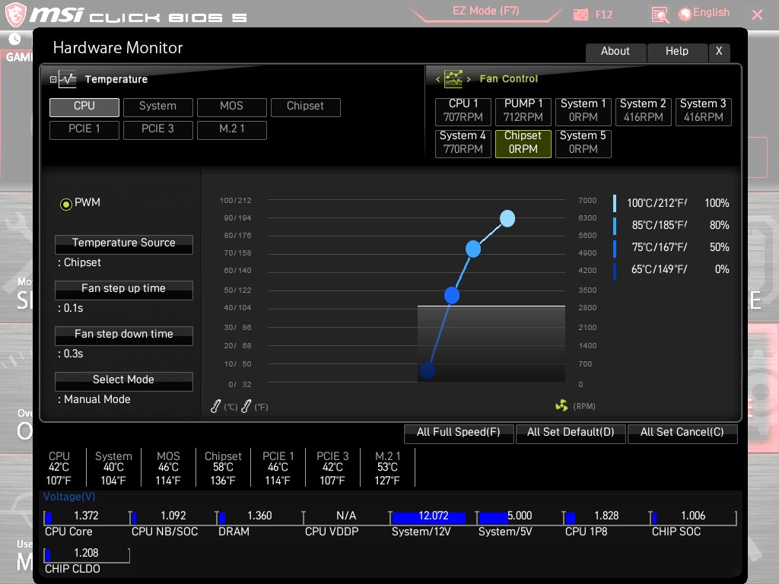Viewport: 779px width, 584px height.
Task: Click the clock icon at top left
Action: pos(14,39)
